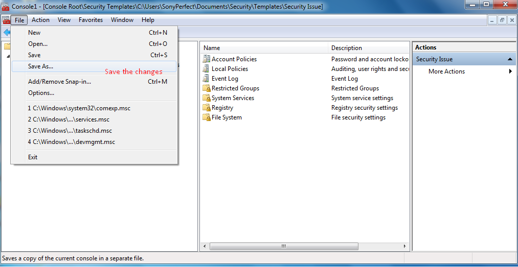This screenshot has width=518, height=267.
Task: Open the File System folder icon
Action: point(207,117)
